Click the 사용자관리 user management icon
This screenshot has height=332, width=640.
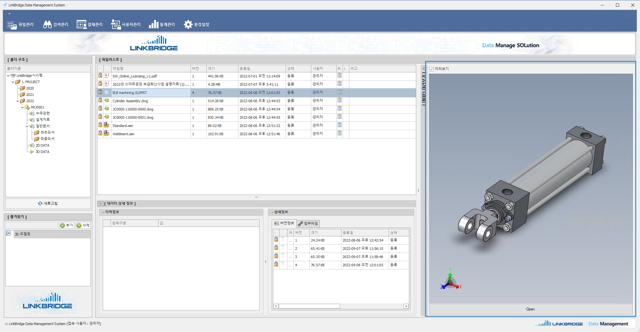pyautogui.click(x=116, y=25)
